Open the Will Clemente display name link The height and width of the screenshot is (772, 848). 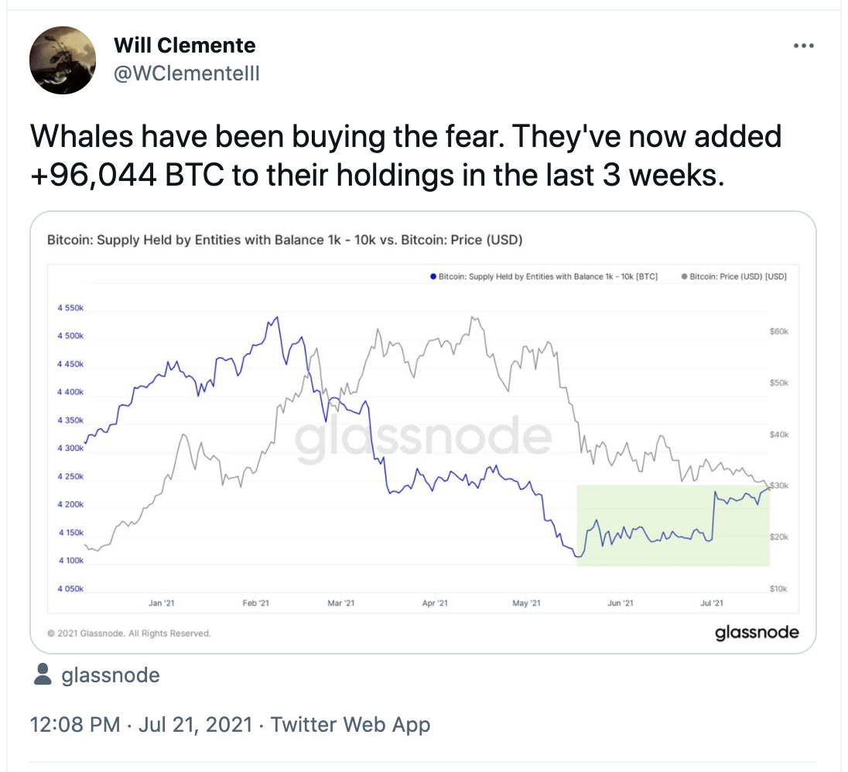184,46
